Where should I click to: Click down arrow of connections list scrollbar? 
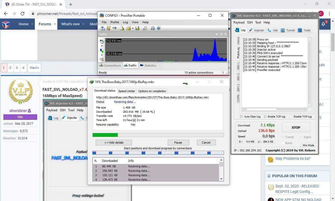[221, 179]
